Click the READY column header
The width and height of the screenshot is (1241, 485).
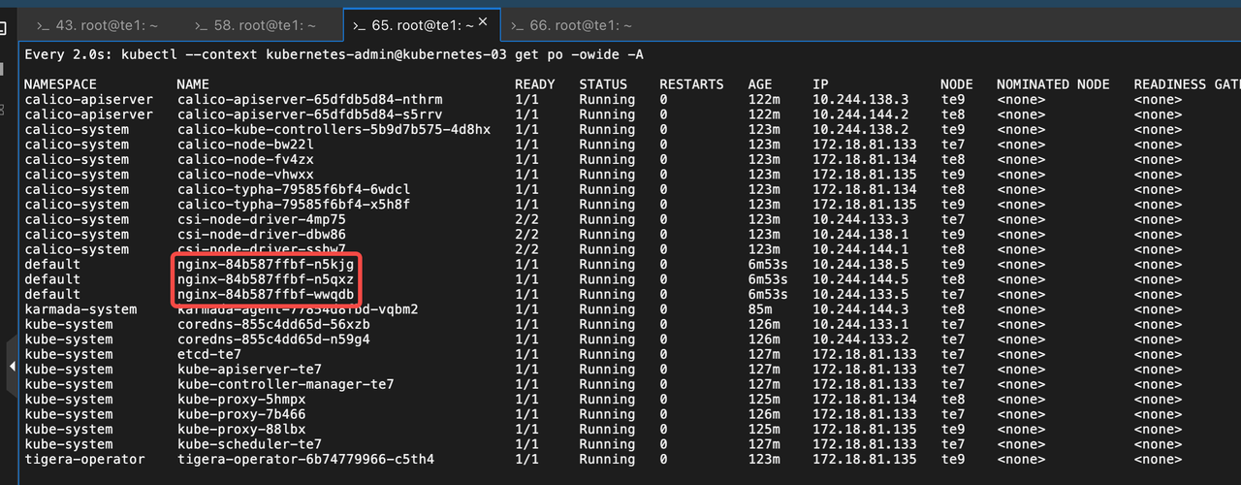coord(535,84)
